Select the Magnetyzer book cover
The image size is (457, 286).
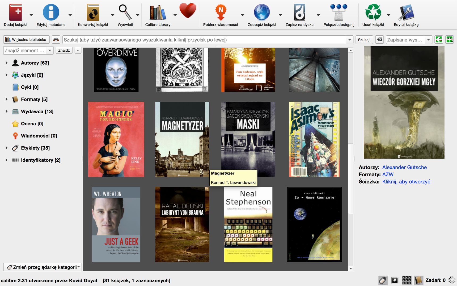tap(182, 139)
